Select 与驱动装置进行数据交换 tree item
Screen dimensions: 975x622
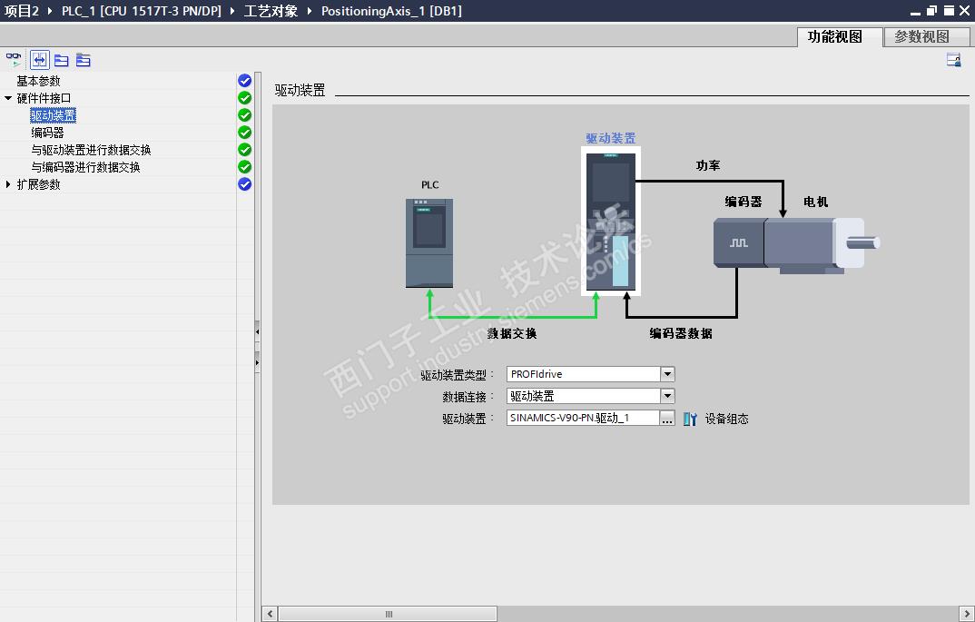(91, 150)
